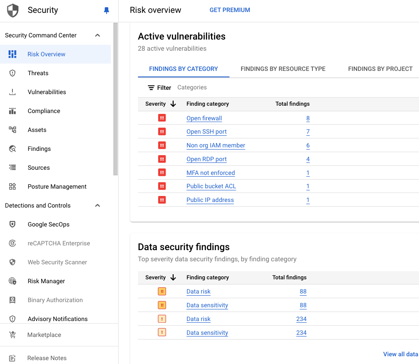
Task: Unpin the navigation using the pin icon
Action: coord(106,10)
